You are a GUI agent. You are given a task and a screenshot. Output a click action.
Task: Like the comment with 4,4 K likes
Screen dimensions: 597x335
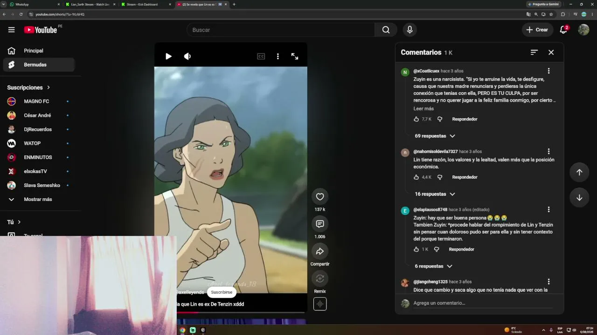point(416,177)
